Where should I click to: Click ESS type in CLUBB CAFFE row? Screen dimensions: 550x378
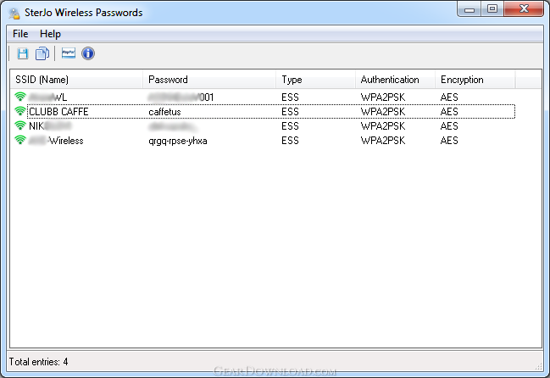[290, 112]
